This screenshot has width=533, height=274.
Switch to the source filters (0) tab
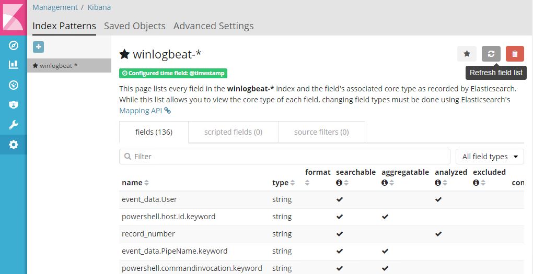[x=321, y=132]
